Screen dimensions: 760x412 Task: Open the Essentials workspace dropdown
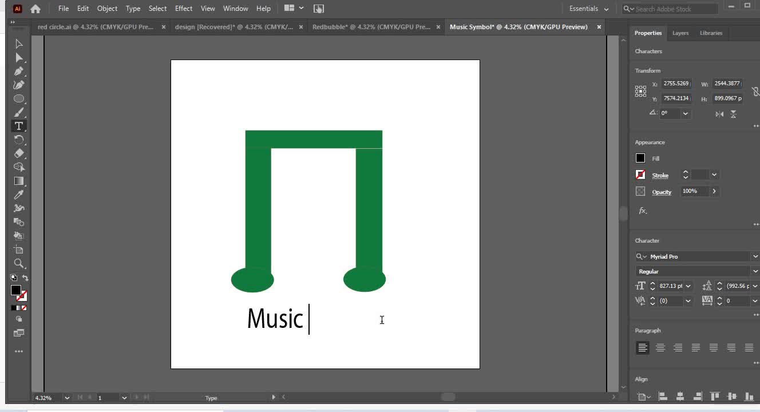pyautogui.click(x=589, y=9)
